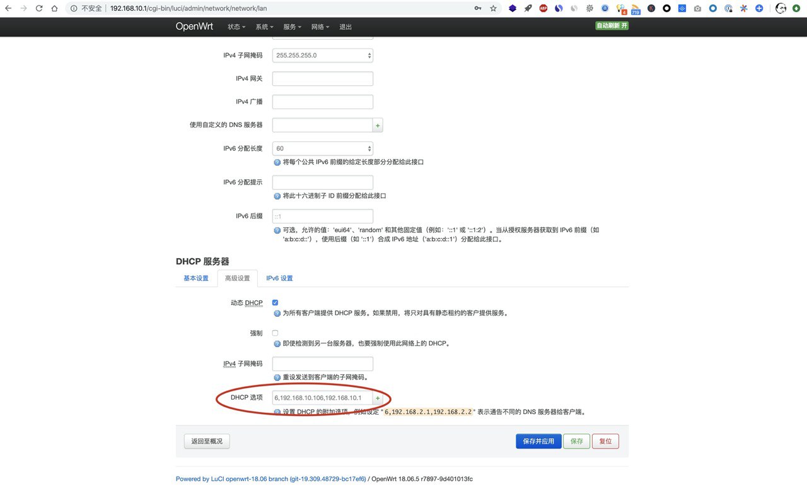Go back using browser back arrow
Screen dimensions: 807x486
tap(8, 8)
